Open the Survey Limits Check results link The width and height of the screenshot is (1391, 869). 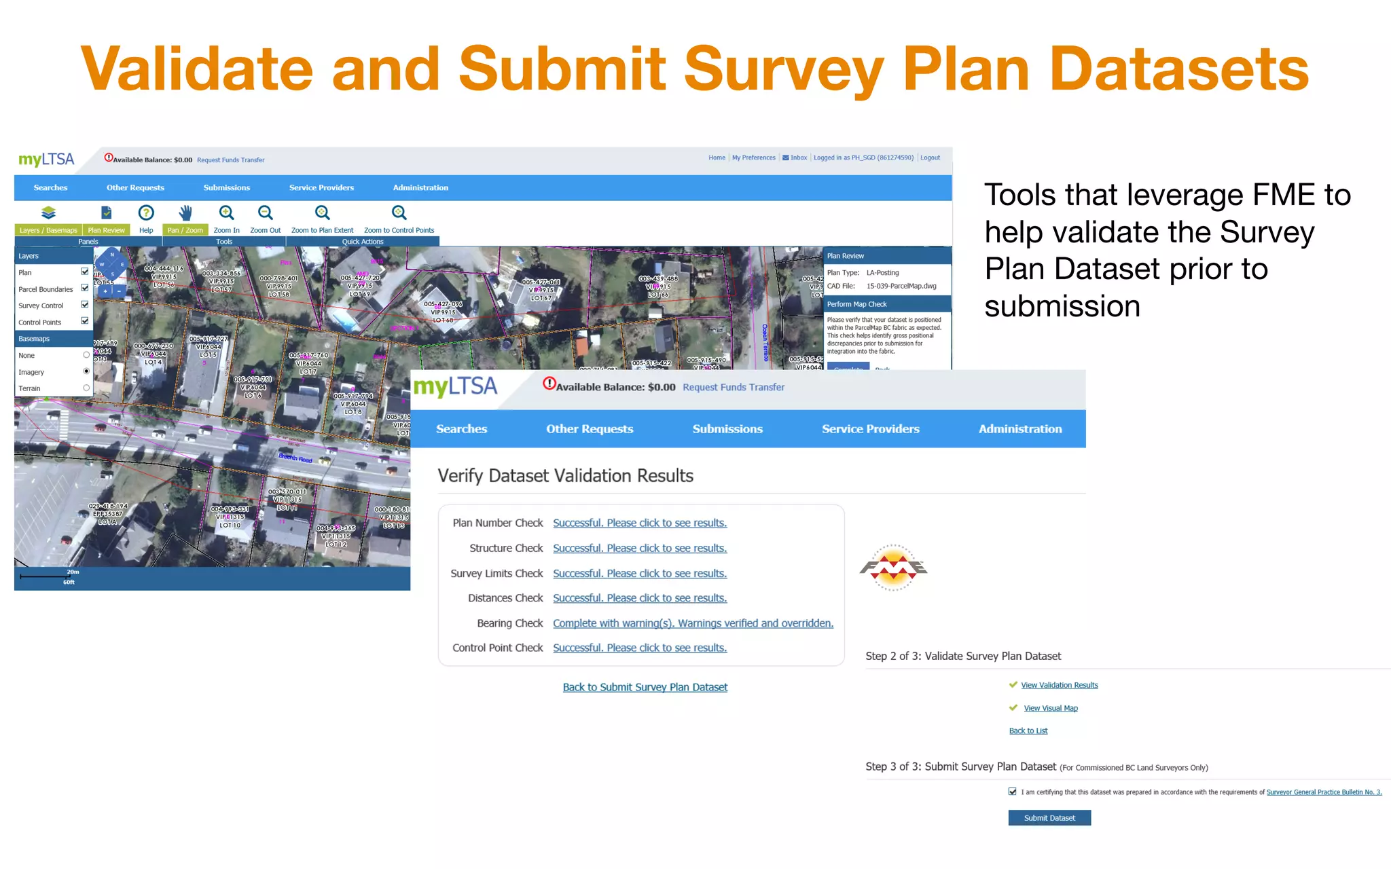[640, 573]
